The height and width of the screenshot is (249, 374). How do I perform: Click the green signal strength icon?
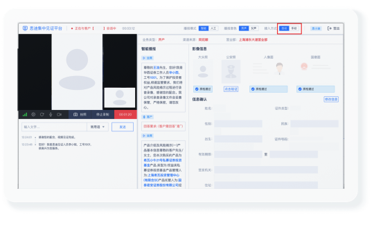coord(25,115)
